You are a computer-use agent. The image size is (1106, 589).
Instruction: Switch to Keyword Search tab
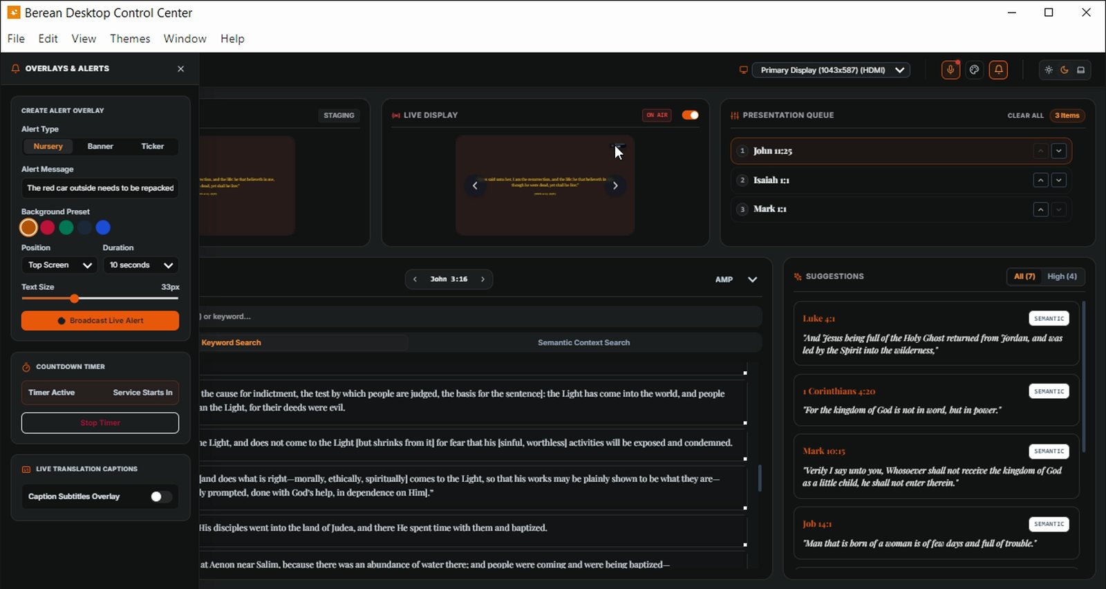click(x=231, y=343)
